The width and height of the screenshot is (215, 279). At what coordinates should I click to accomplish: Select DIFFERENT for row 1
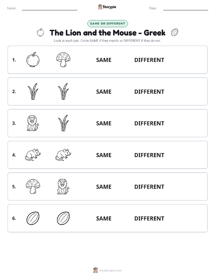coord(149,60)
